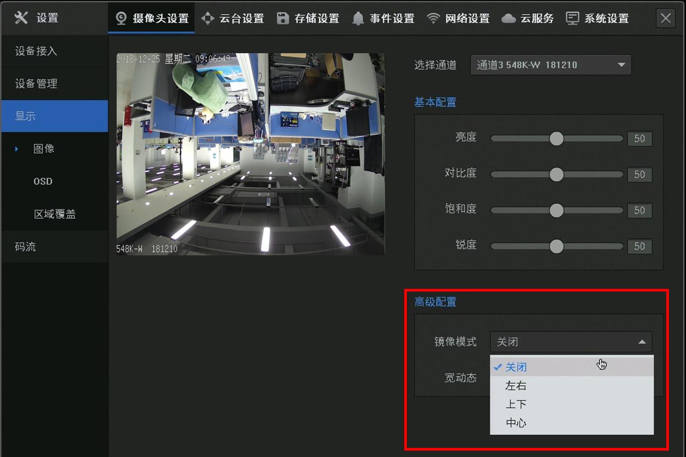Viewport: 686px width, 457px height.
Task: Click the 基本配置 section heading
Action: tap(435, 102)
